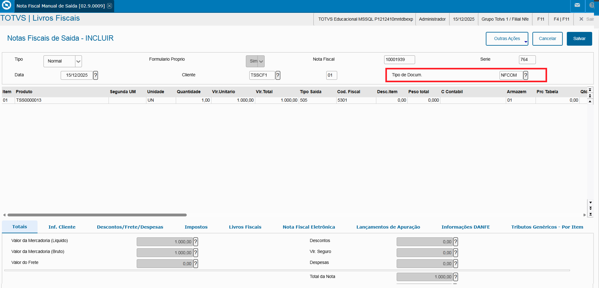Open date lookup beside the Data field

click(96, 75)
